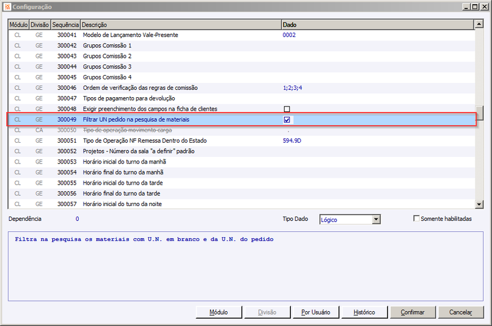Click the Dado value 0002
Image resolution: width=492 pixels, height=326 pixels.
(x=289, y=35)
